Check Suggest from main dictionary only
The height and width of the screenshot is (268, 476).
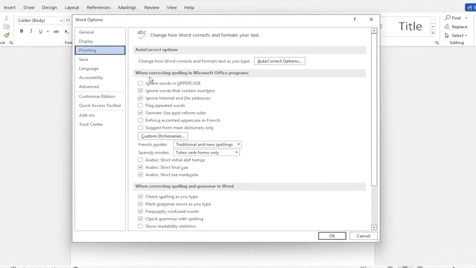click(140, 128)
